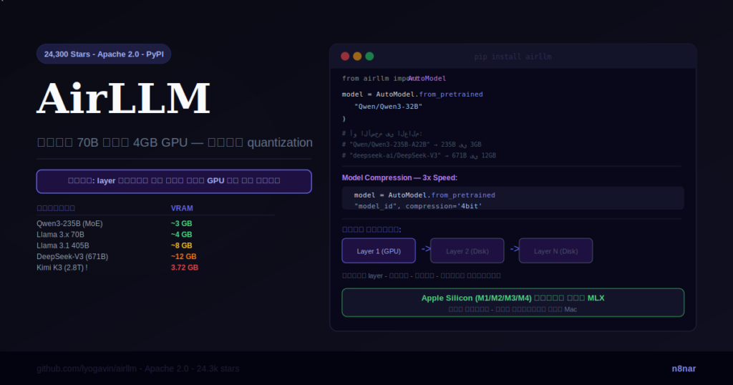Select the 'Kimi K3 (2.8T) !' row
733x385 pixels.
[155, 268]
